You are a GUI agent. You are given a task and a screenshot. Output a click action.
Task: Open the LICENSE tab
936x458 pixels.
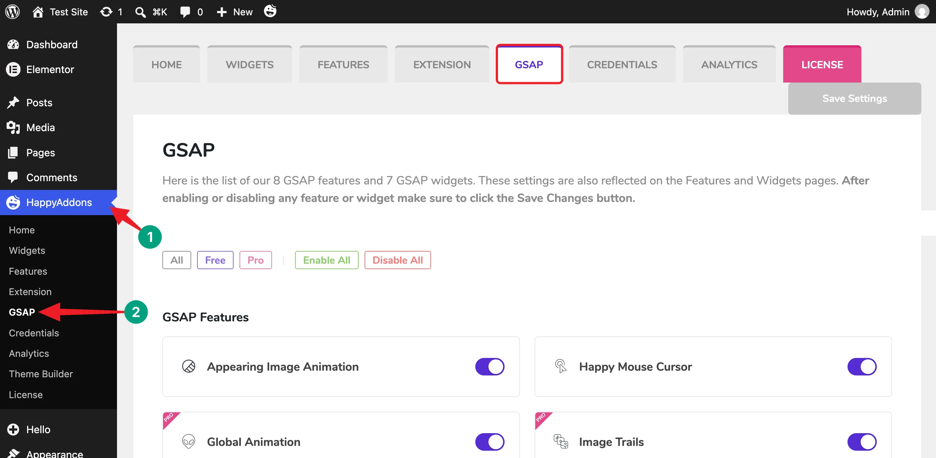tap(822, 64)
